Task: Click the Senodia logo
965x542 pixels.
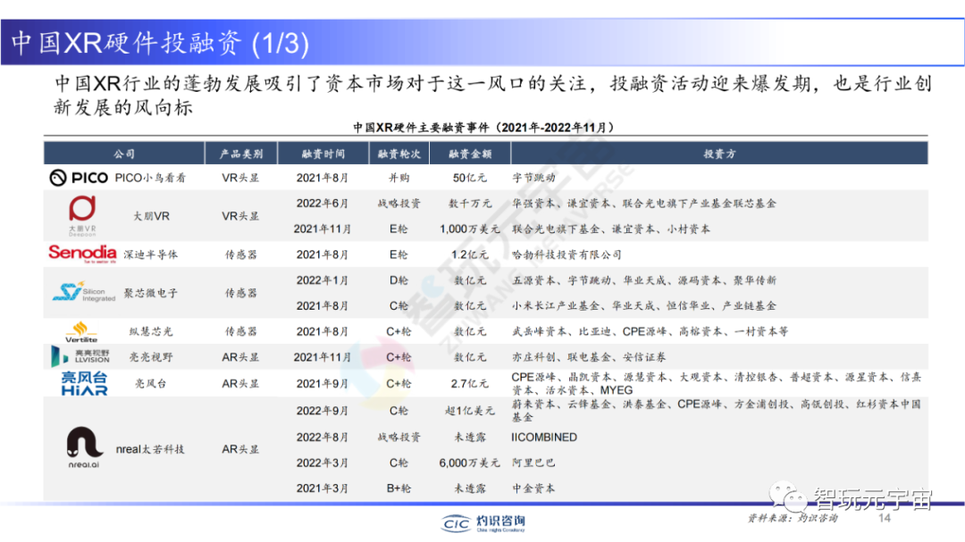Action: coord(82,254)
